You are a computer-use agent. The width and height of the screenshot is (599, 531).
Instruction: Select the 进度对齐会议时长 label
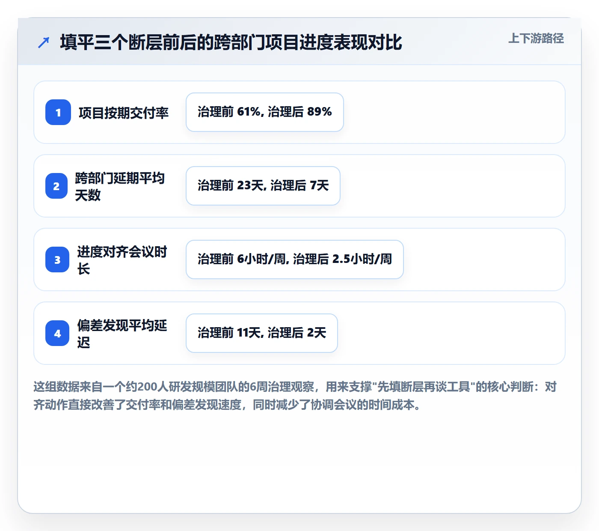[x=122, y=260]
